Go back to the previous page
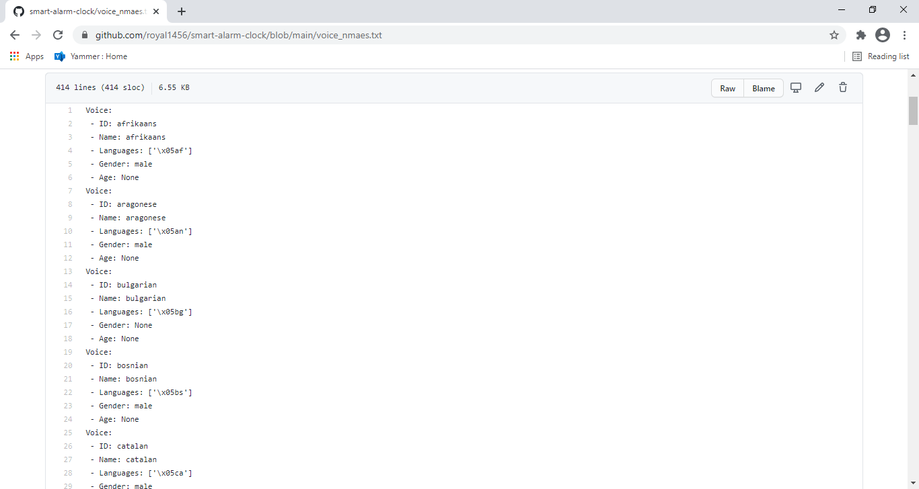This screenshot has width=919, height=489. tap(15, 35)
